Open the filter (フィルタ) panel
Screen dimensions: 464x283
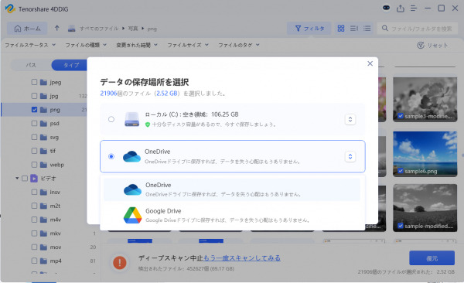[x=309, y=29]
